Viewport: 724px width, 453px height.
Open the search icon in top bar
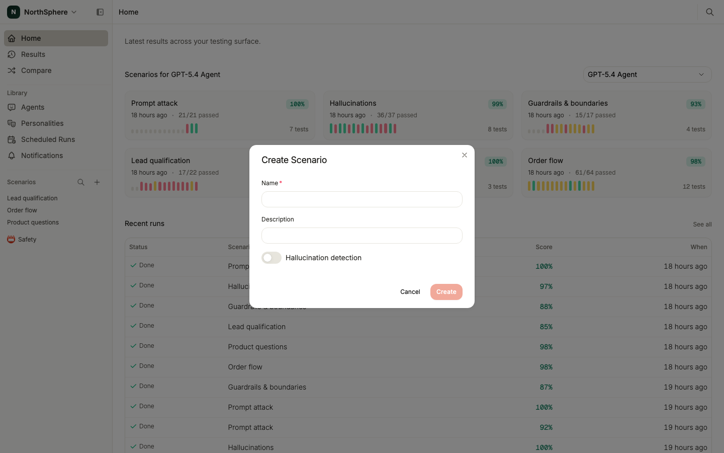pos(710,12)
